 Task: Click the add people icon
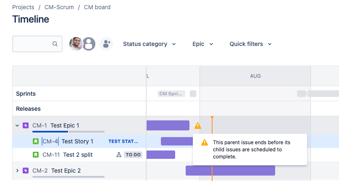(x=106, y=44)
